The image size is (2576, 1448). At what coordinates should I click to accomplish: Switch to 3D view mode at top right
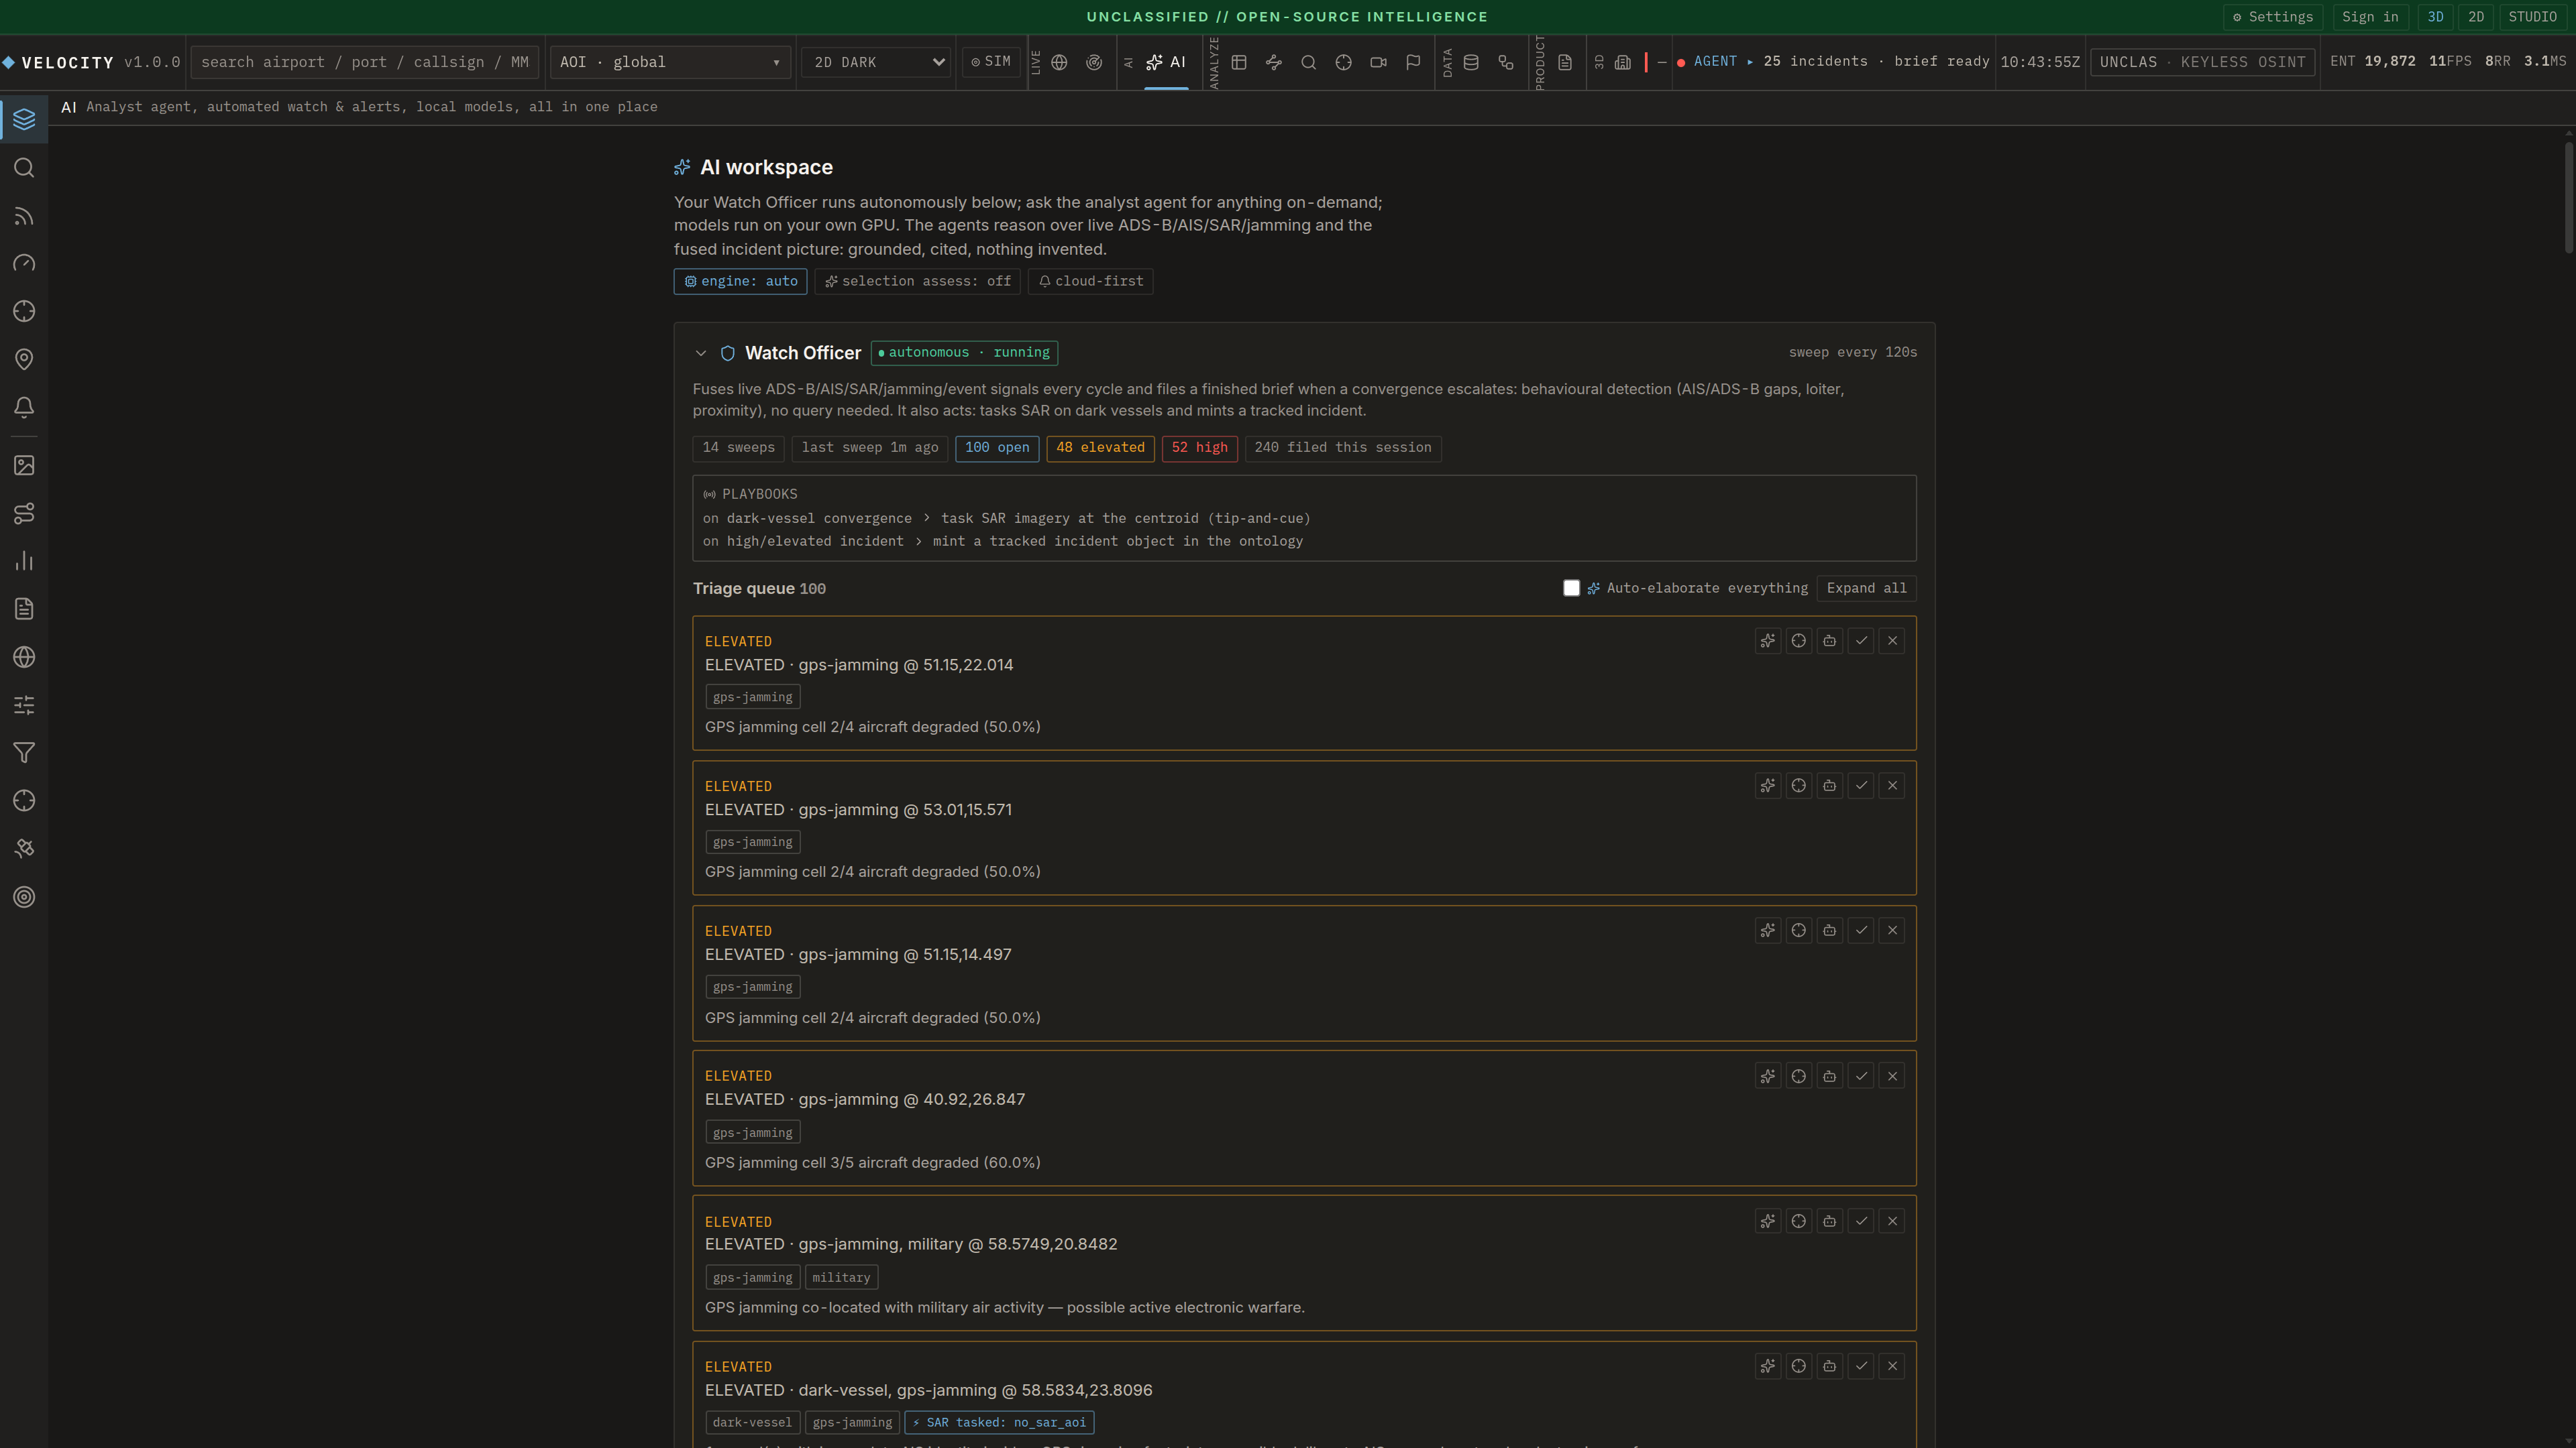click(2436, 17)
